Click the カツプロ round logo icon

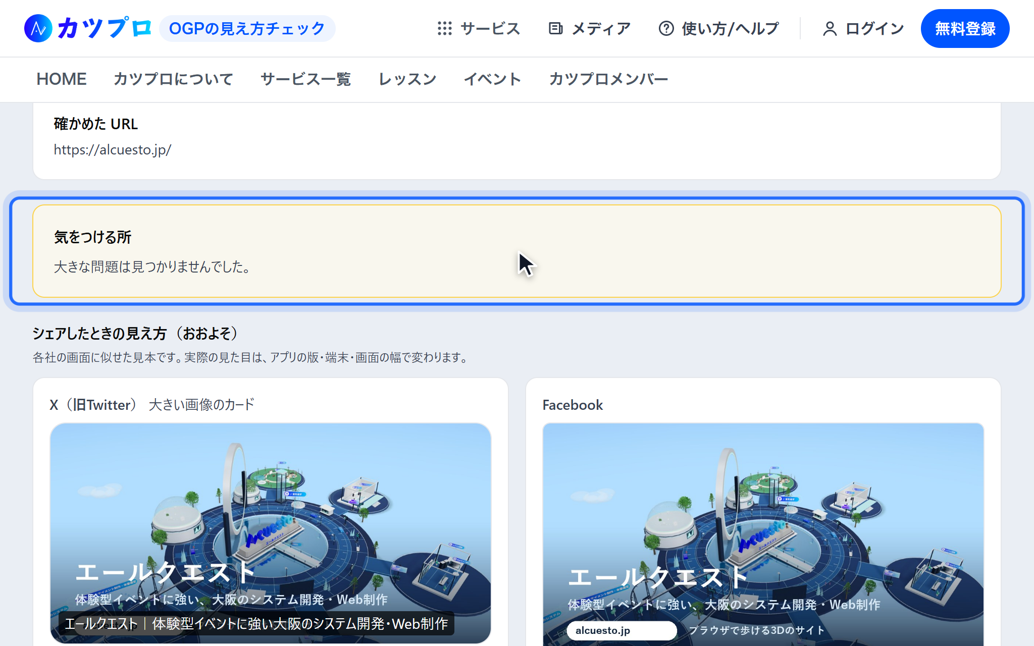(x=38, y=28)
